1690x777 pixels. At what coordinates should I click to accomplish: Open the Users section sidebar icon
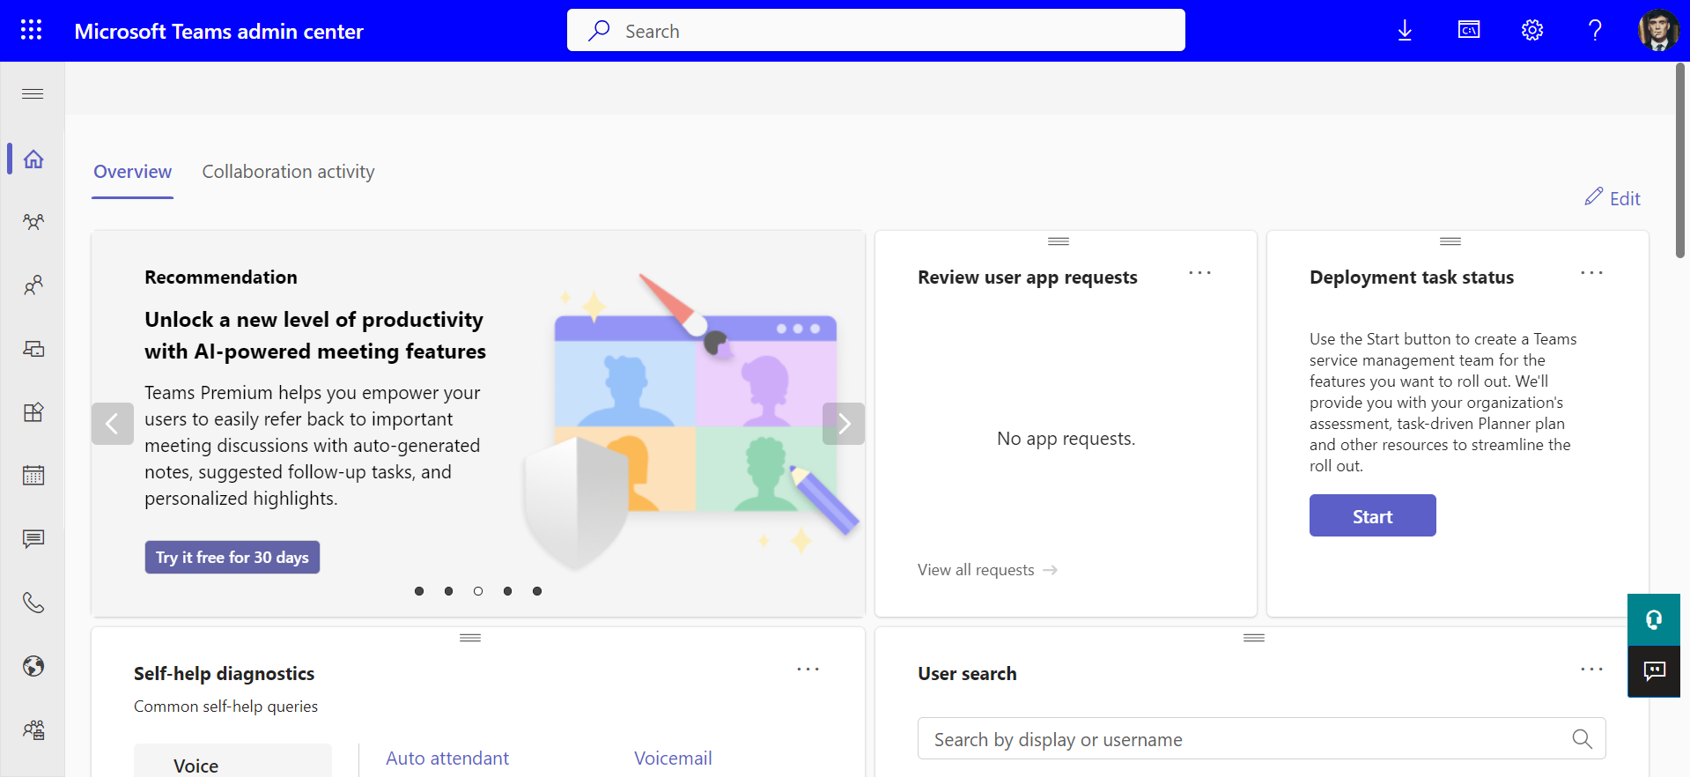(x=33, y=285)
